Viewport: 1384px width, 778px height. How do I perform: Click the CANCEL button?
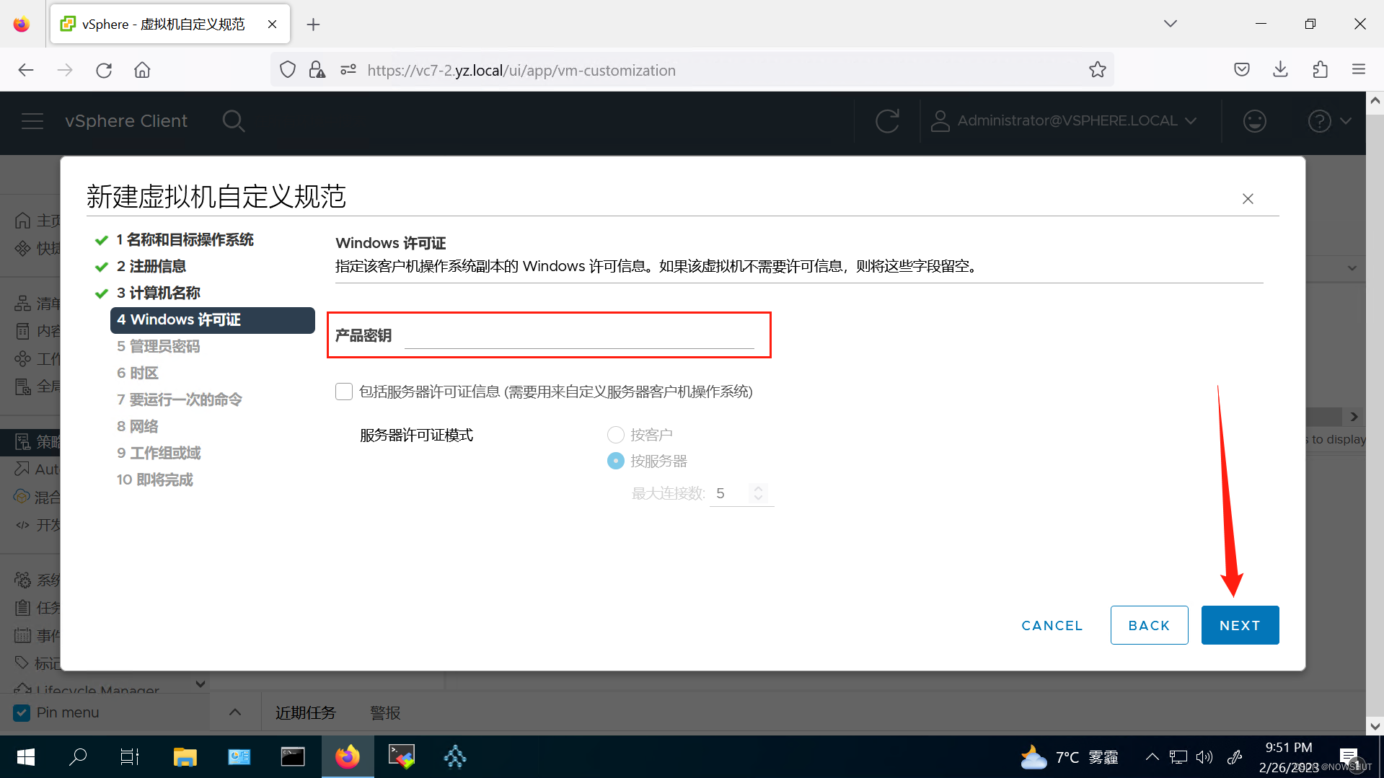coord(1052,624)
